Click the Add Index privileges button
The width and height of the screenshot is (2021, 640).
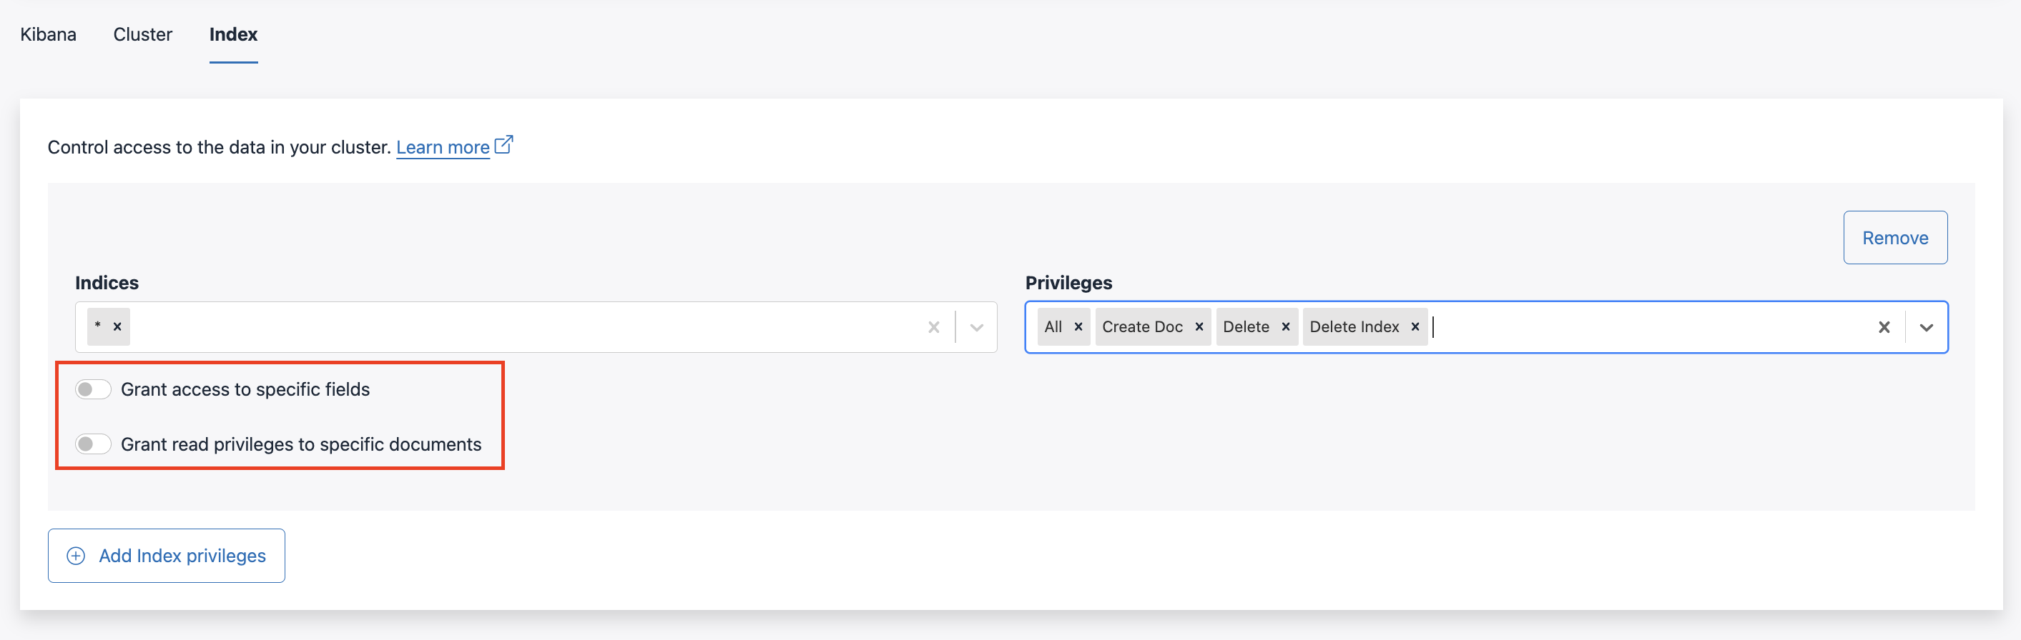167,556
